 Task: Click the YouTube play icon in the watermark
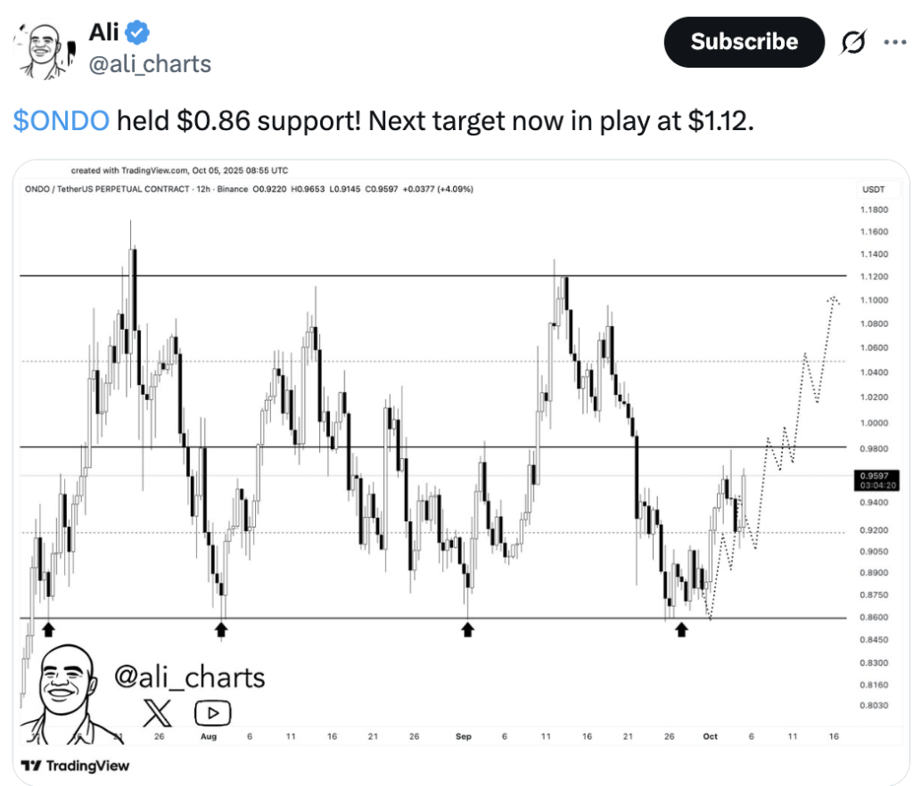(x=214, y=712)
